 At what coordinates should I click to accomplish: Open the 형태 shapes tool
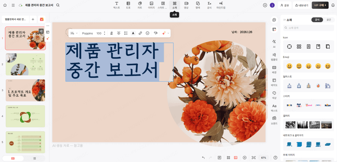coord(198,5)
